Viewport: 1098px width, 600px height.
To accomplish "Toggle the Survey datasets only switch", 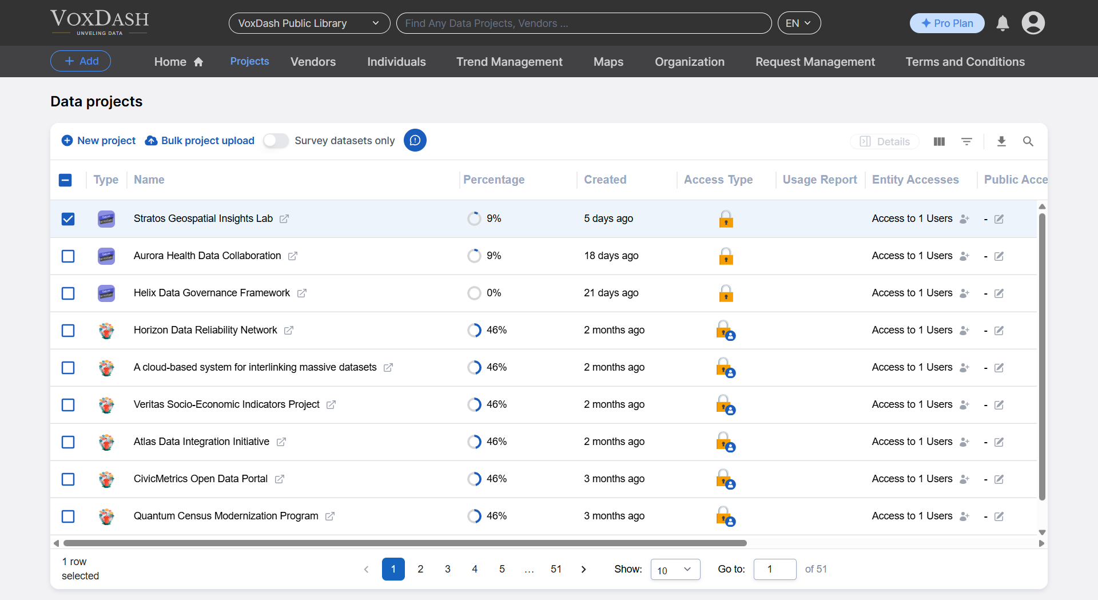I will point(276,141).
